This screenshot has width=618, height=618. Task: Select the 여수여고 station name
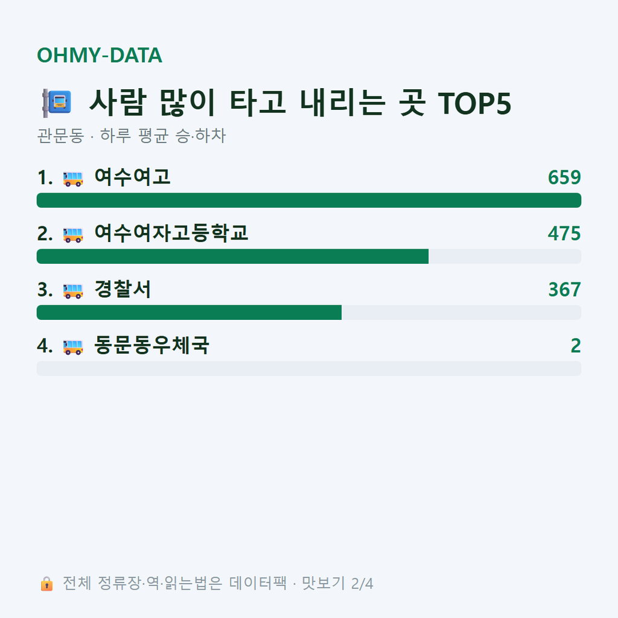click(x=132, y=177)
